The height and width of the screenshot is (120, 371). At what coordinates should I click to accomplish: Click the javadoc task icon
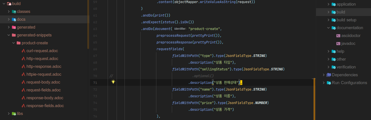point(338,43)
